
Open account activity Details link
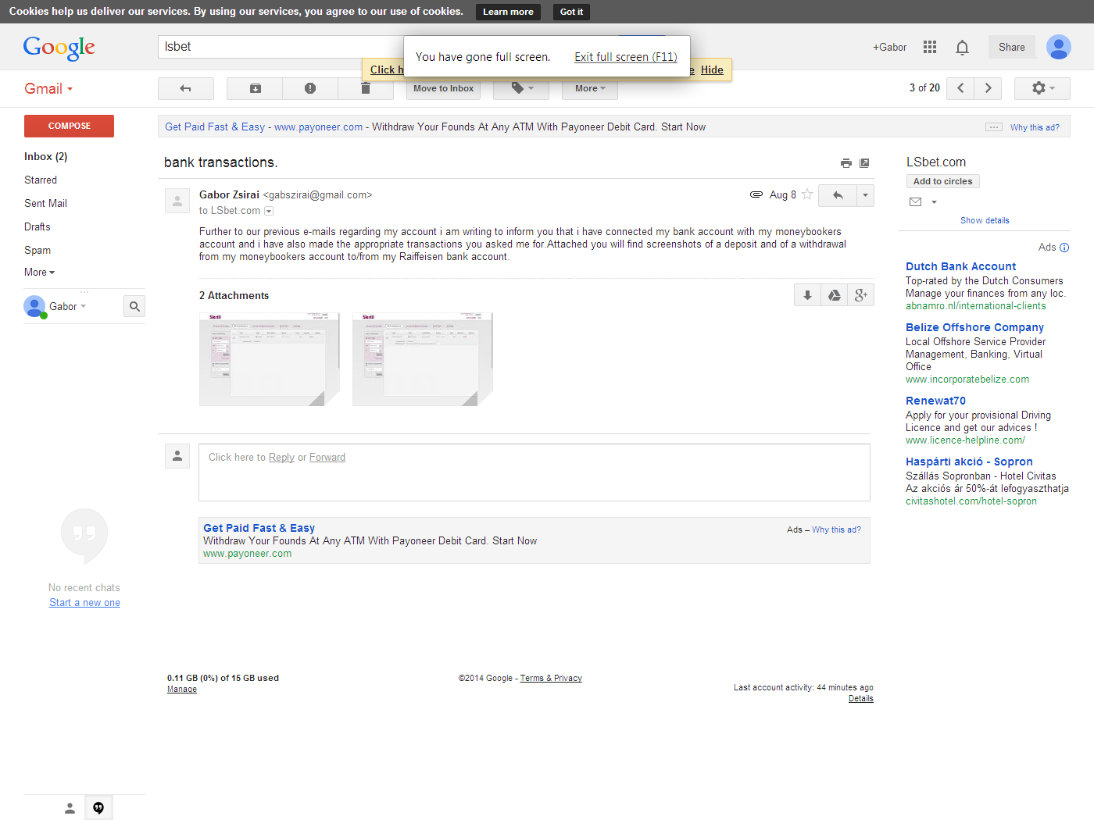coord(861,699)
